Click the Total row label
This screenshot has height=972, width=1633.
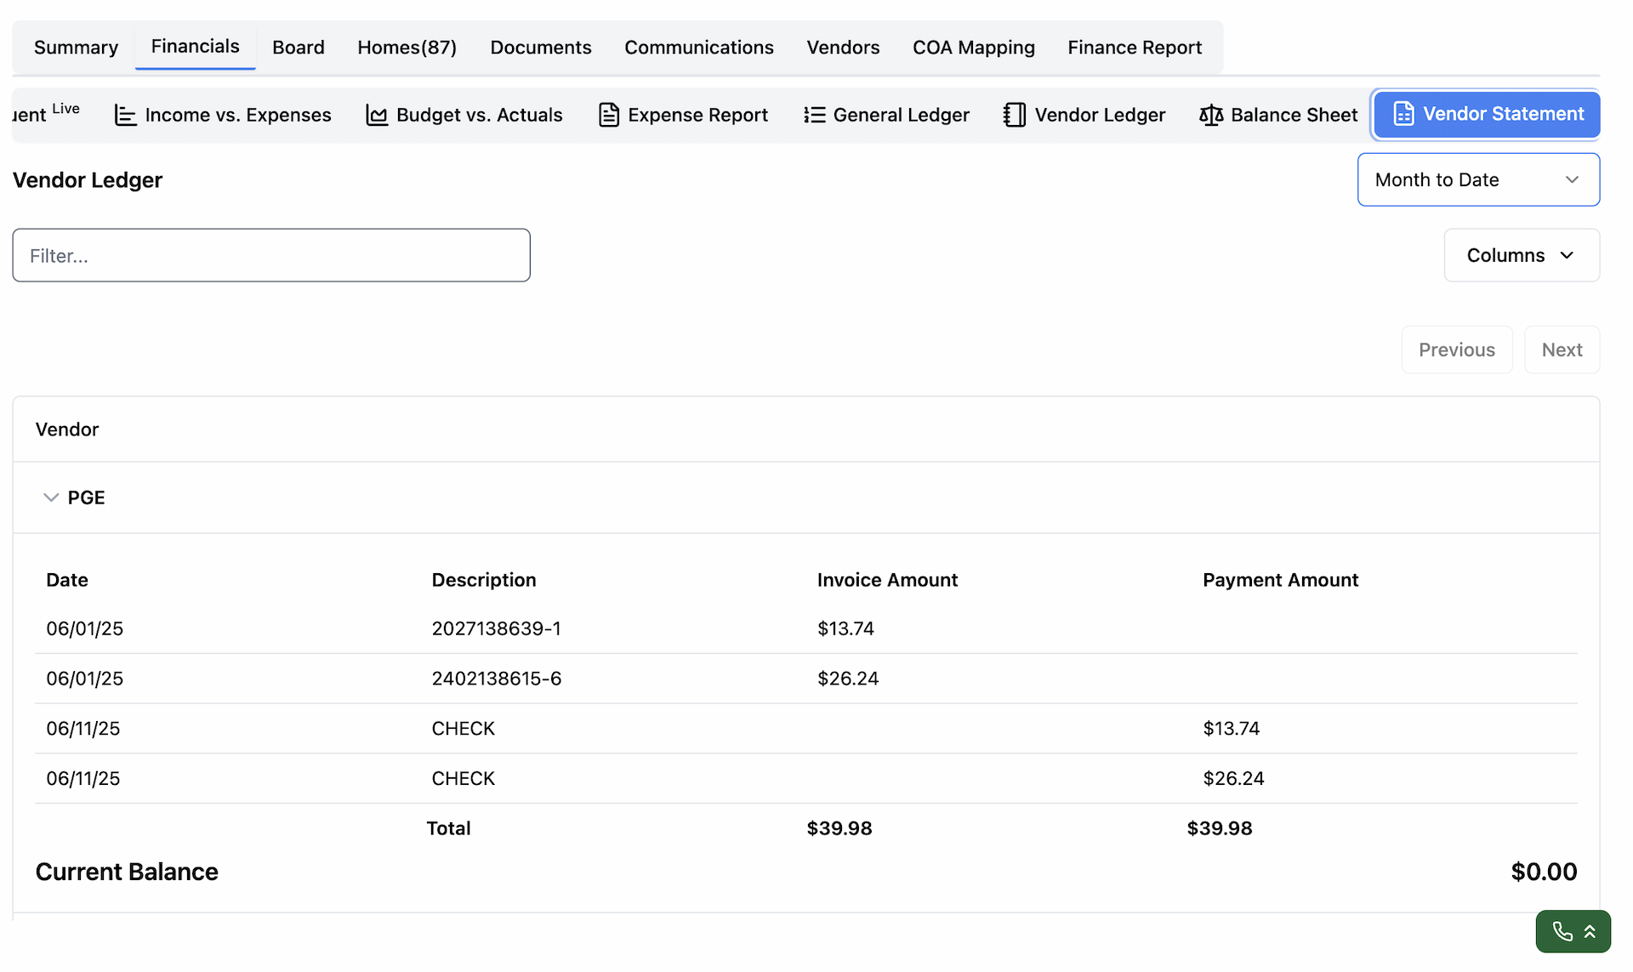click(448, 828)
